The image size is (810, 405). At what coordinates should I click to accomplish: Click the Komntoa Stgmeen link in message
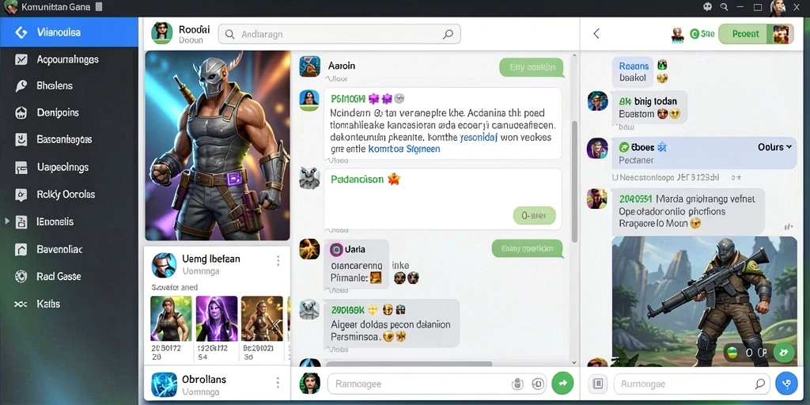[404, 149]
